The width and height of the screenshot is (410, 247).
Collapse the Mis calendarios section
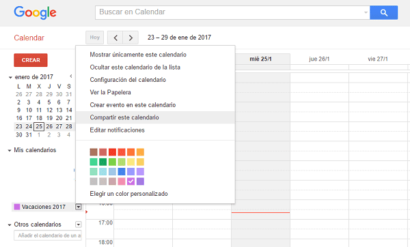(10, 150)
